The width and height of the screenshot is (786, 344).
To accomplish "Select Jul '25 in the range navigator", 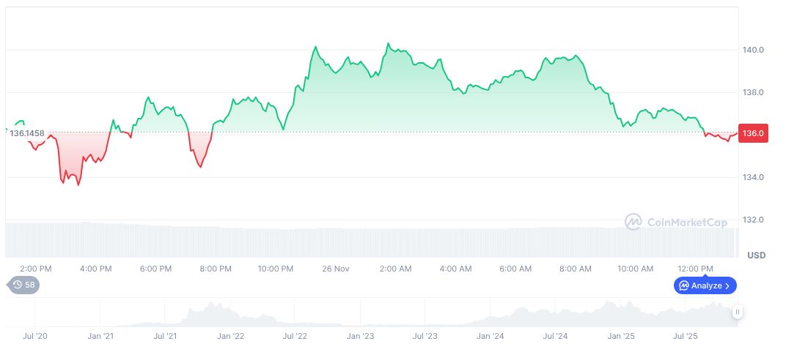I will coord(686,336).
